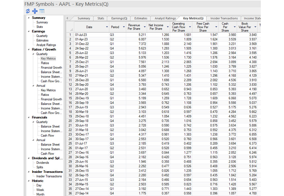Switch to the Insider Transactions tab
Screen dimensions: 284x196
(x=224, y=18)
